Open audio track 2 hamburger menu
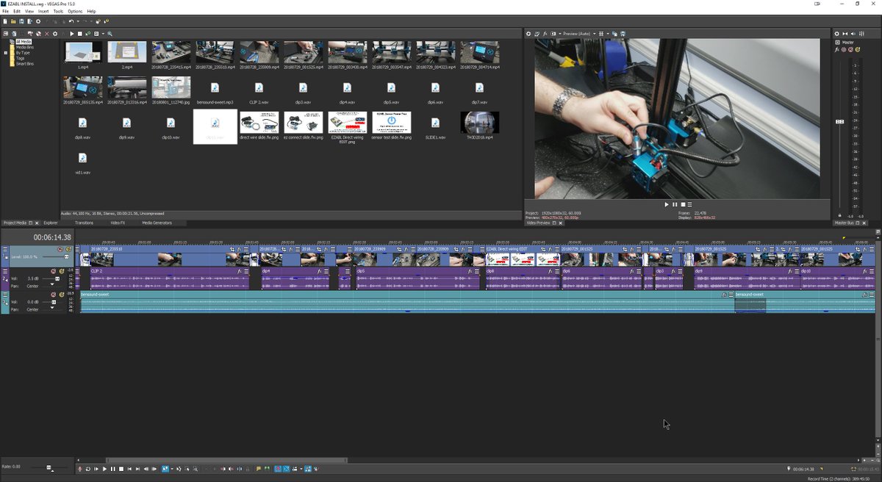The height and width of the screenshot is (482, 882). [x=5, y=271]
